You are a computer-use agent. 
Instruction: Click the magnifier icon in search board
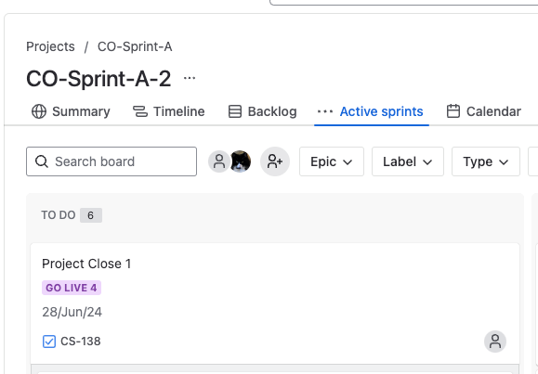pos(42,161)
